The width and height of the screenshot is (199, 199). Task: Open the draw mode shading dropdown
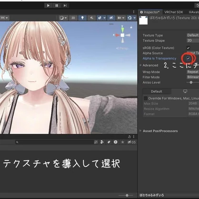tap(63, 18)
